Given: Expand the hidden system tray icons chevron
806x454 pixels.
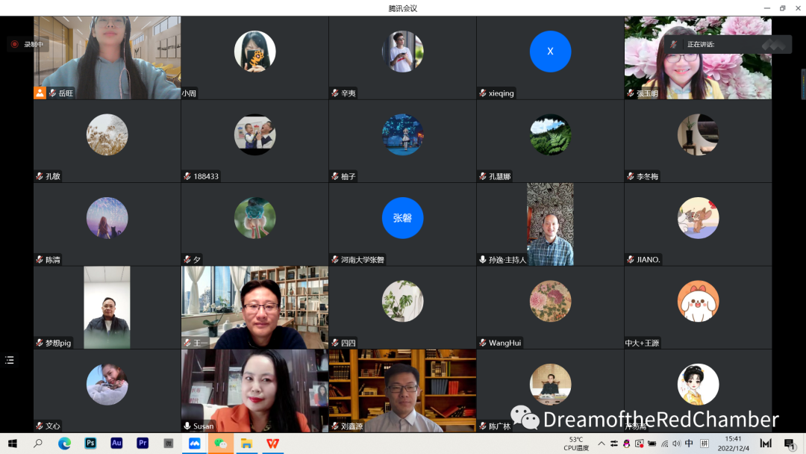Looking at the screenshot, I should point(602,444).
